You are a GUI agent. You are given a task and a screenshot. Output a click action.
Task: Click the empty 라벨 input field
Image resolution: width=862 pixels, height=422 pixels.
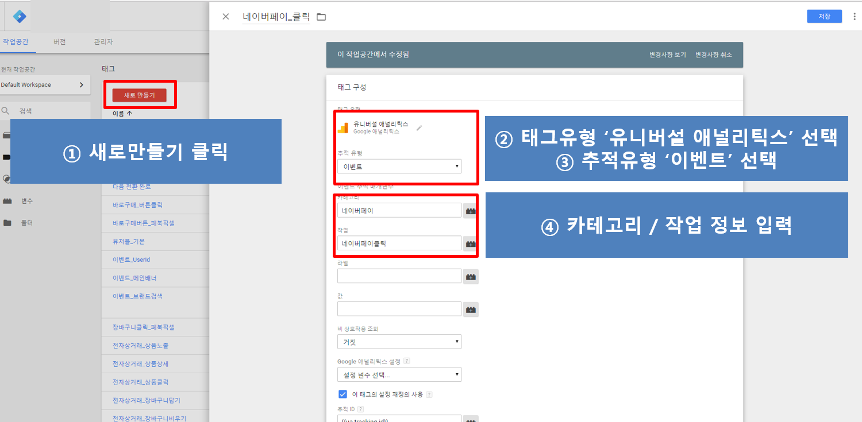click(399, 276)
